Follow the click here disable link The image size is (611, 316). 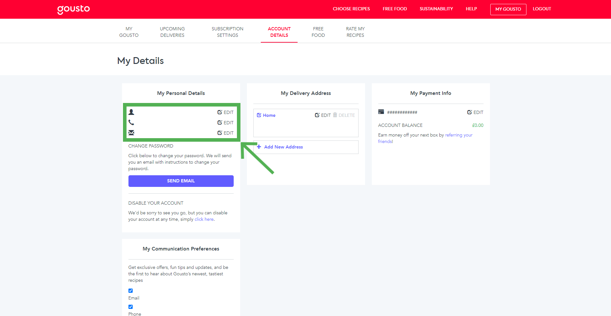pos(204,219)
